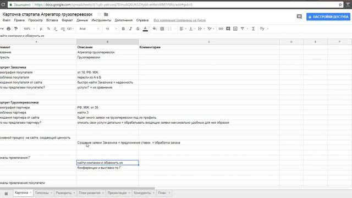
Task: Format as percent button
Action: pyautogui.click(x=48, y=29)
